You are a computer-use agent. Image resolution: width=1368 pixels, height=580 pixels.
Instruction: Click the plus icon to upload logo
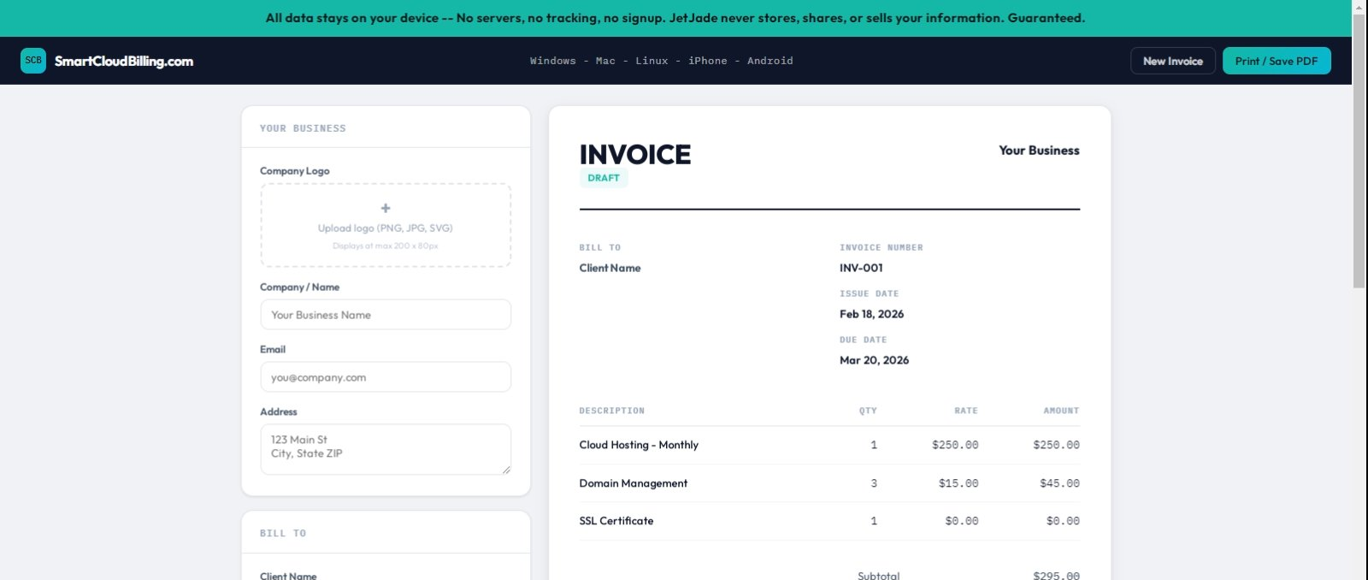coord(386,208)
